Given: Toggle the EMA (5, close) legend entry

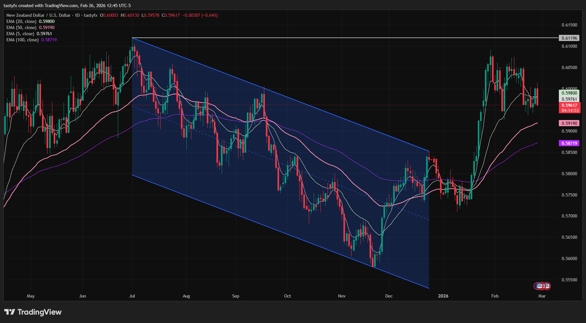Looking at the screenshot, I should click(x=20, y=34).
